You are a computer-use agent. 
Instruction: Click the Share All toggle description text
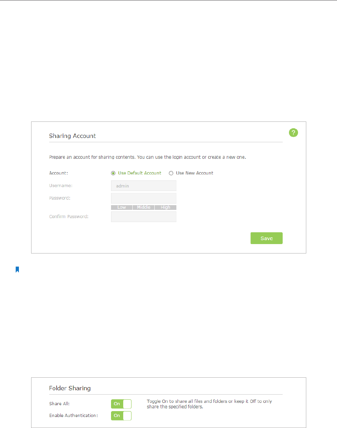click(209, 404)
